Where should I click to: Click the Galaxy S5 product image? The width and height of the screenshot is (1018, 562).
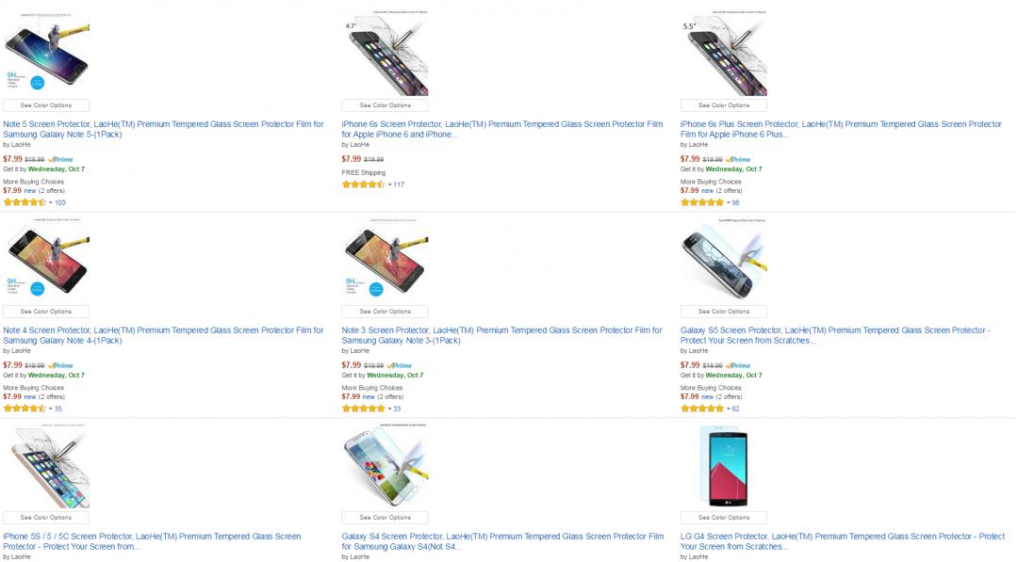723,262
